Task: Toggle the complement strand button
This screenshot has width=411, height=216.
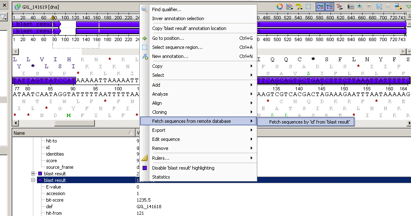Action: click(x=320, y=7)
